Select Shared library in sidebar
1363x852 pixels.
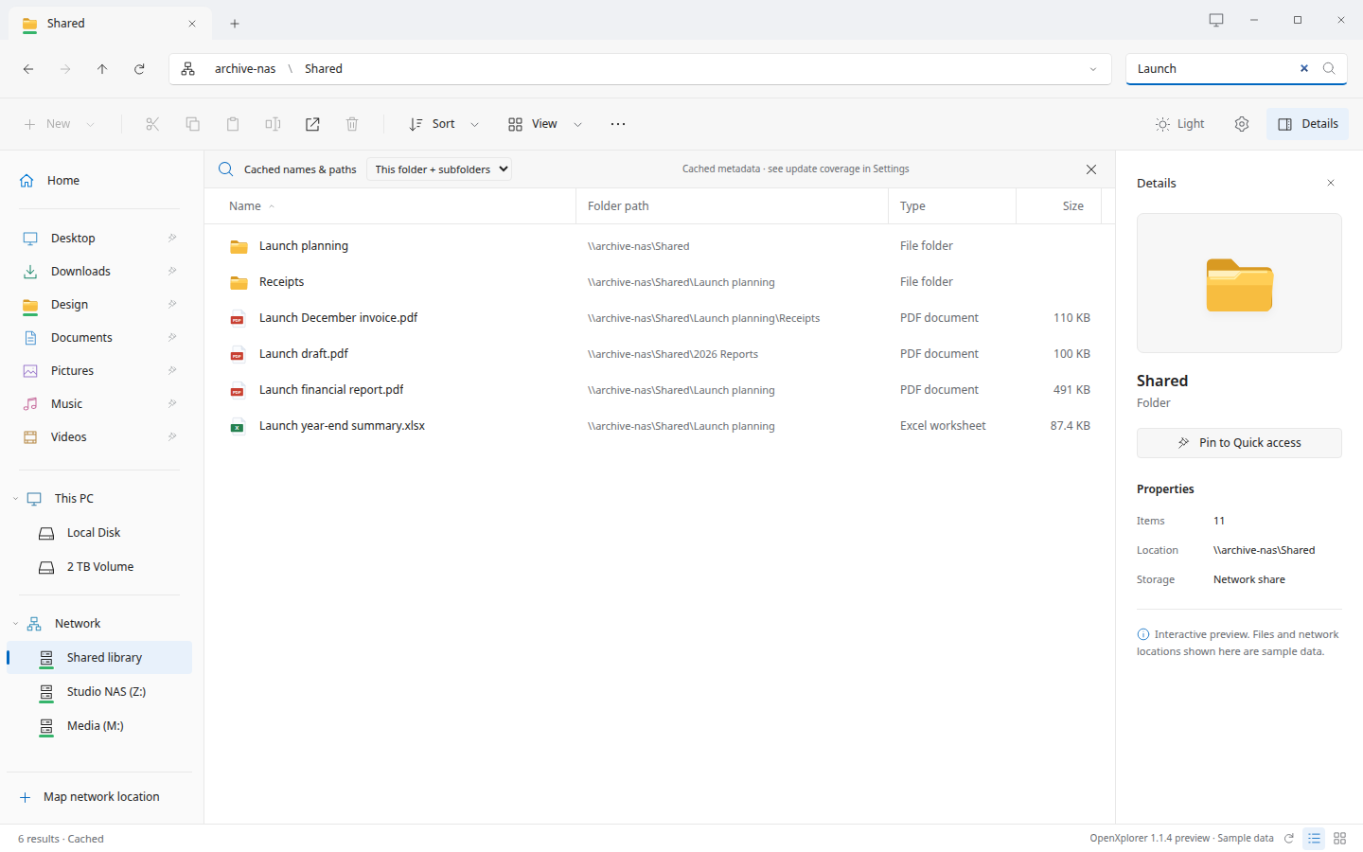point(99,658)
